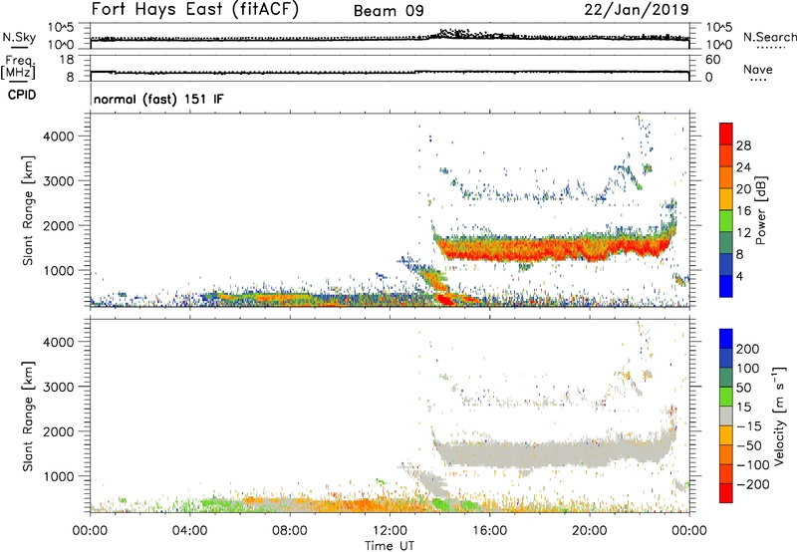The height and width of the screenshot is (552, 797).
Task: Click '2000' on the power panel axis
Action: point(59,226)
